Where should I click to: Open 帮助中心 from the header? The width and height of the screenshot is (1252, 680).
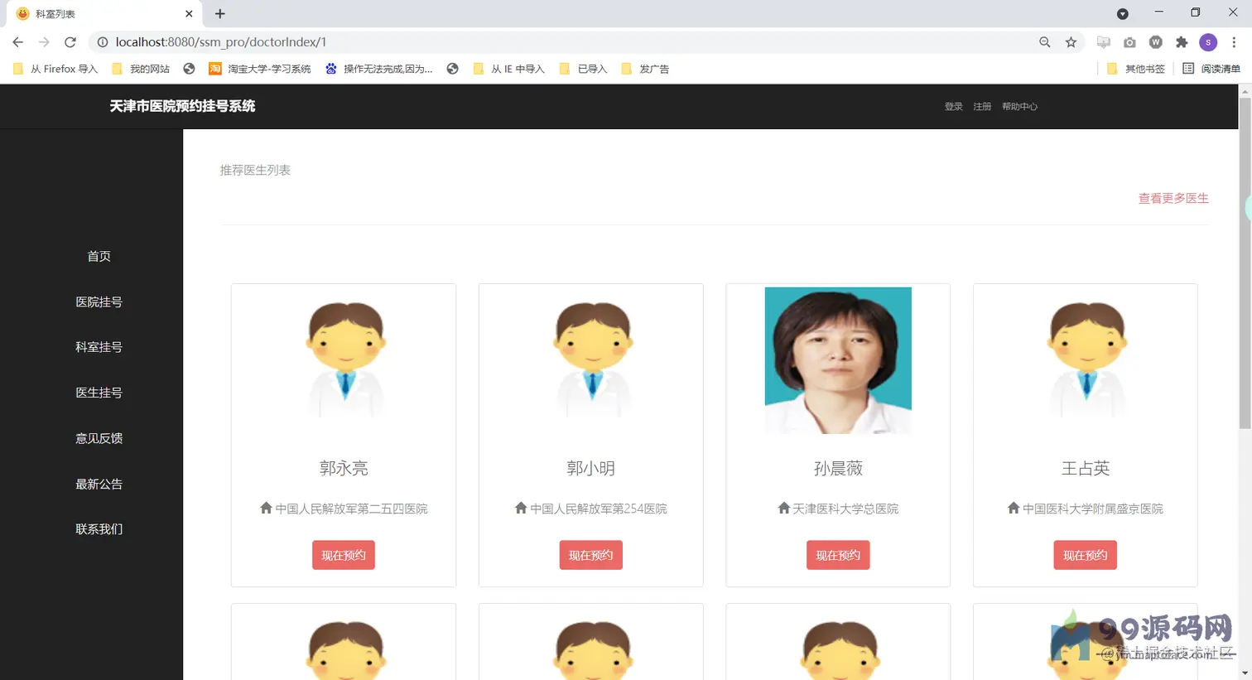click(1019, 107)
